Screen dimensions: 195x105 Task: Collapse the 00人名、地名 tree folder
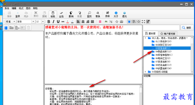(x=146, y=38)
